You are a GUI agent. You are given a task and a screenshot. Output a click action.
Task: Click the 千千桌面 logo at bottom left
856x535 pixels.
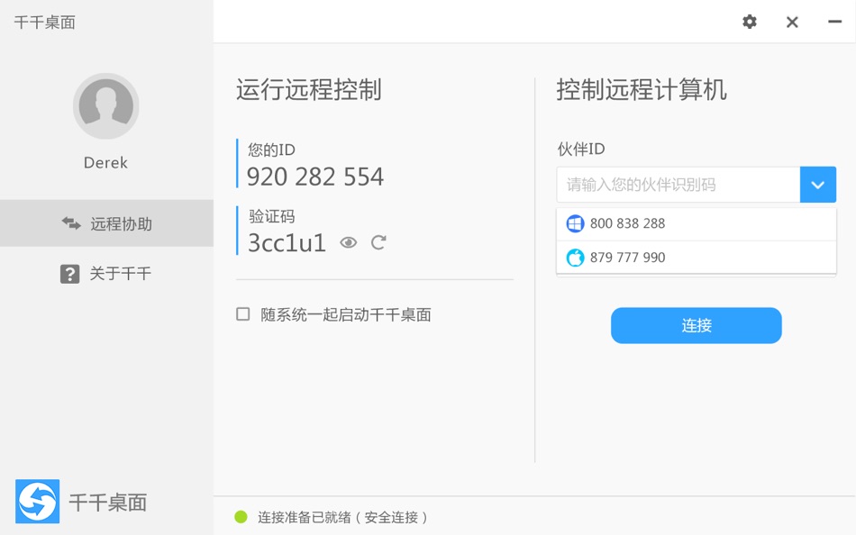38,501
